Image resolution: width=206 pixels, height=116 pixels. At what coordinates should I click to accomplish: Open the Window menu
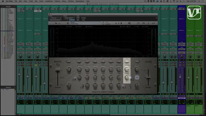click(x=71, y=1)
